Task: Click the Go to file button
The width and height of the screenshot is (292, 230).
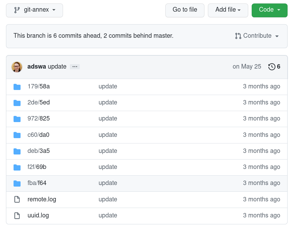Action: click(x=185, y=10)
